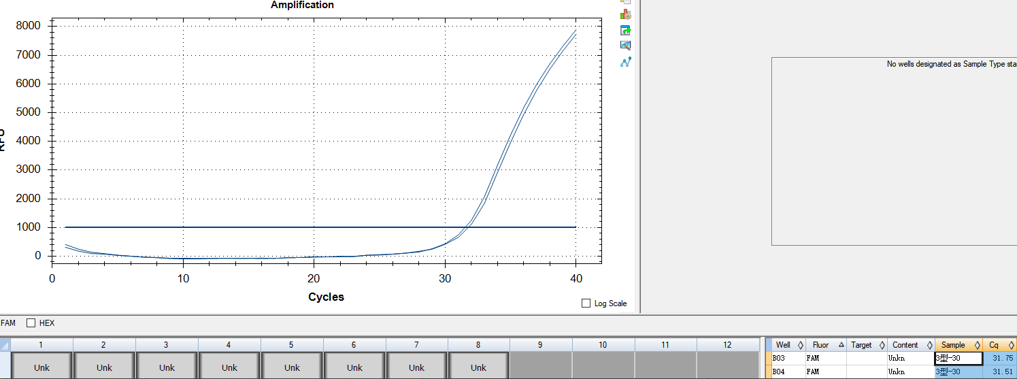Image resolution: width=1017 pixels, height=379 pixels.
Task: Select plate column header 9
Action: click(541, 345)
